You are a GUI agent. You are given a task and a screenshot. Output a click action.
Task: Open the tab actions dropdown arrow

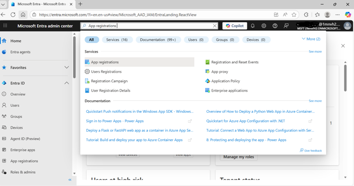[x=3, y=4]
